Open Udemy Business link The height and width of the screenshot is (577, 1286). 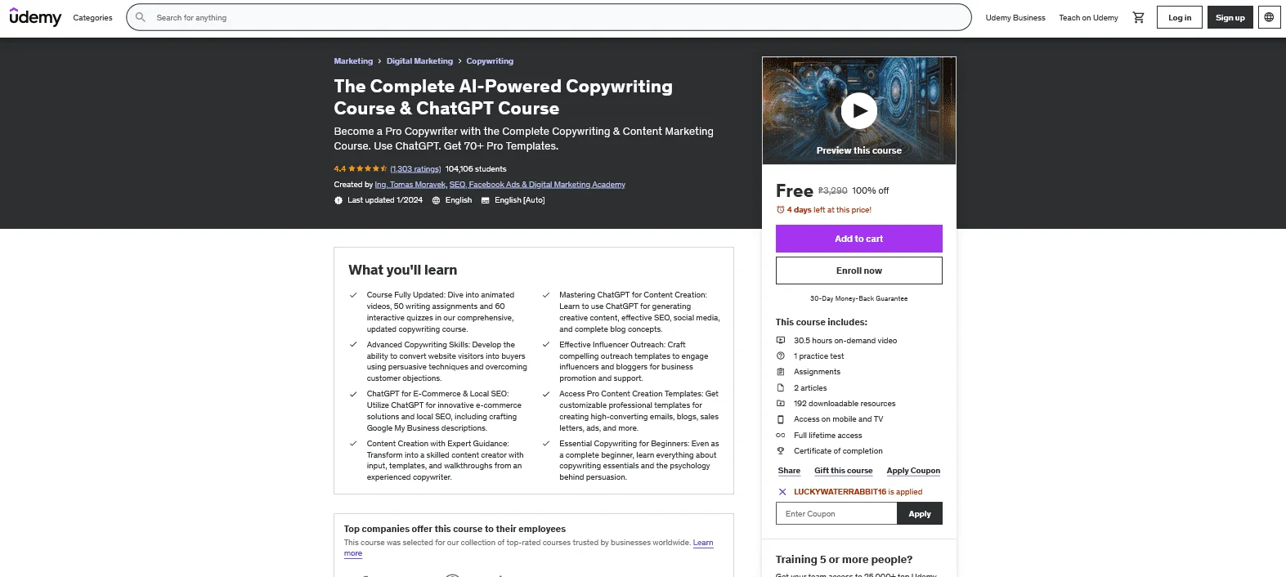1015,17
